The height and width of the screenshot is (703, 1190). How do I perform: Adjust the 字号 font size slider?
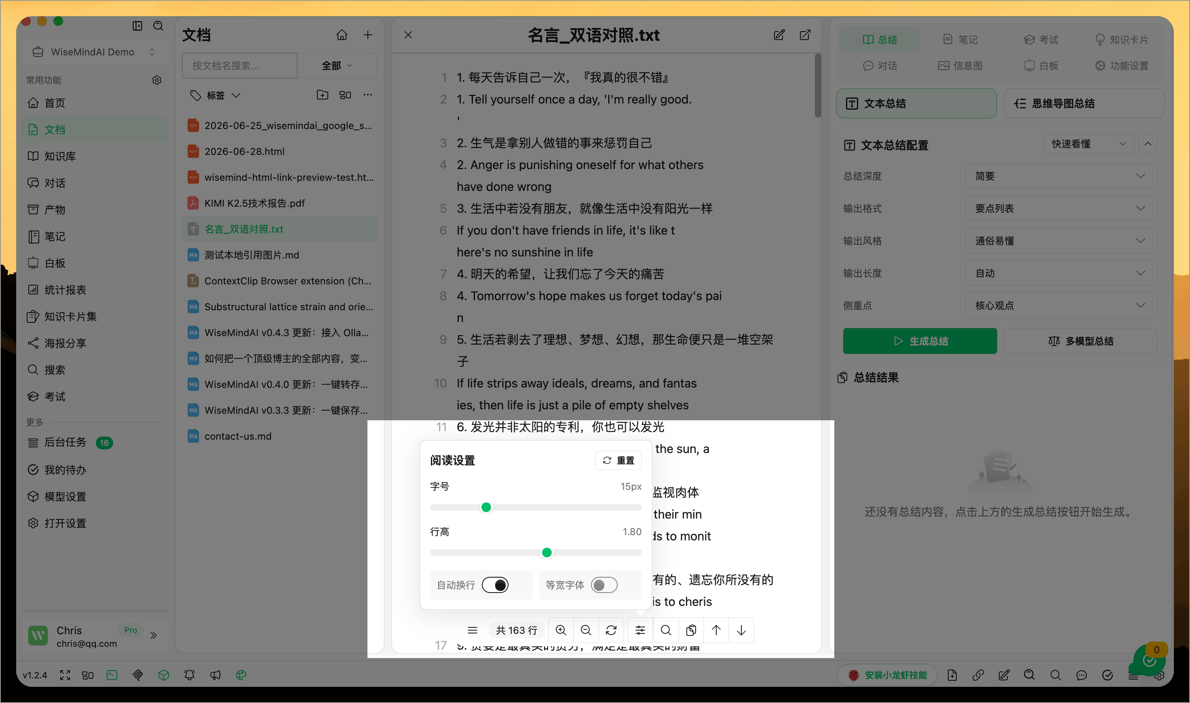(535, 507)
